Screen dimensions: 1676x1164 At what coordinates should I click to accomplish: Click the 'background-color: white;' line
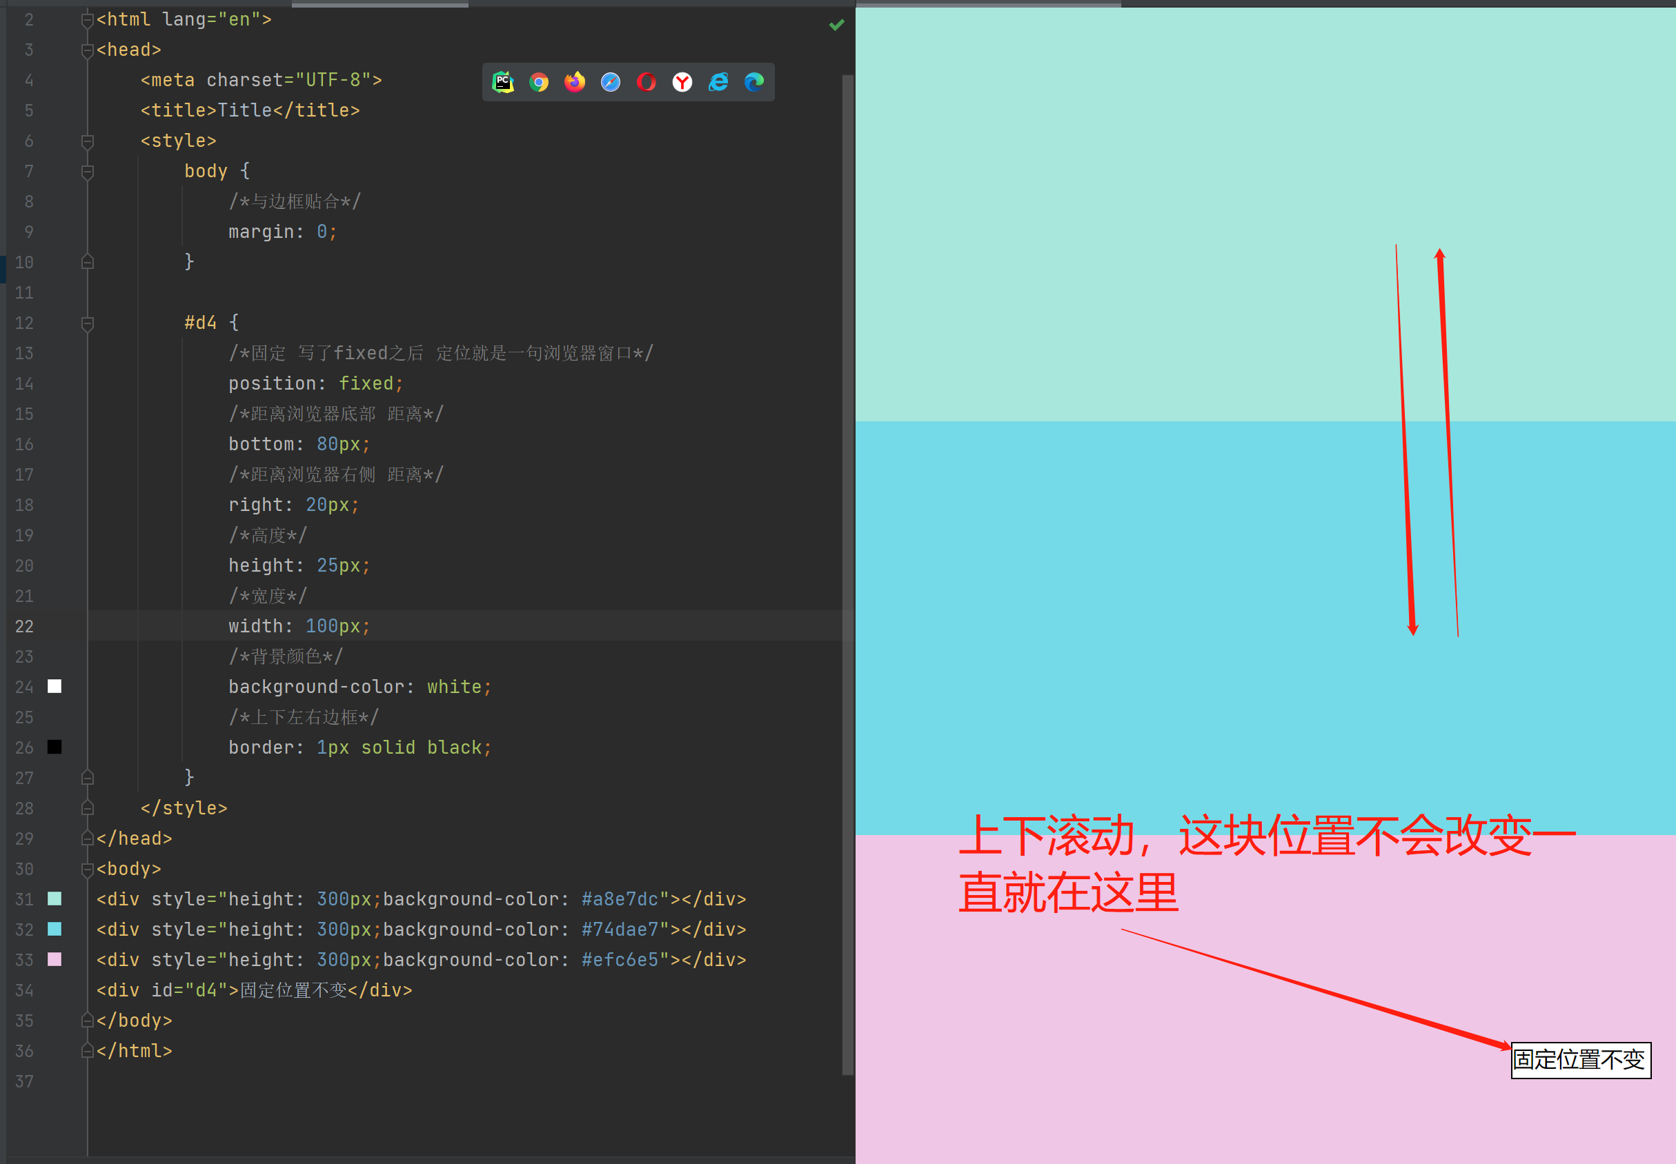tap(359, 687)
